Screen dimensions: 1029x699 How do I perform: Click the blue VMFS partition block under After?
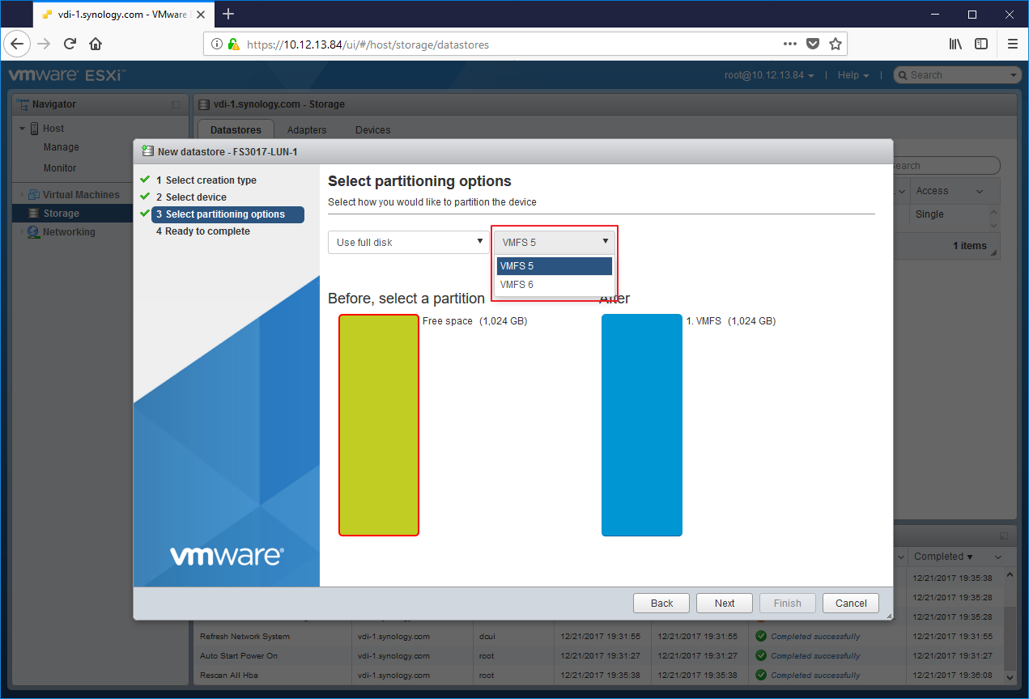642,425
